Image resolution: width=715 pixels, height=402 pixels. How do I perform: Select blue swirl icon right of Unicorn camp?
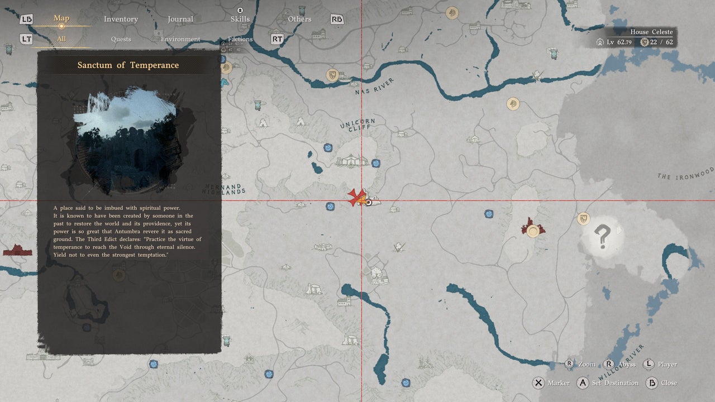point(376,163)
